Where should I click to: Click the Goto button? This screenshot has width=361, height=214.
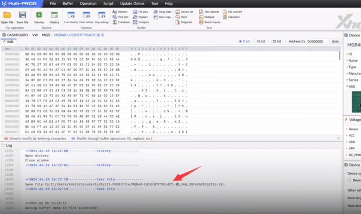335,41
